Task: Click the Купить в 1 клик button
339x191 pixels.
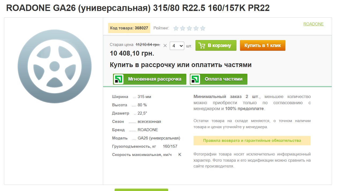Action: point(263,45)
